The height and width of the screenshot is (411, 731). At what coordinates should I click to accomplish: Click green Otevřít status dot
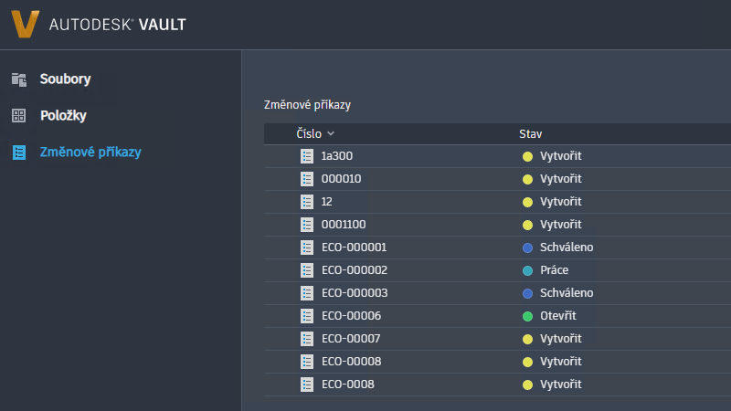point(527,316)
